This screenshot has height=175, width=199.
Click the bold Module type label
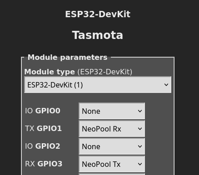[50, 72]
